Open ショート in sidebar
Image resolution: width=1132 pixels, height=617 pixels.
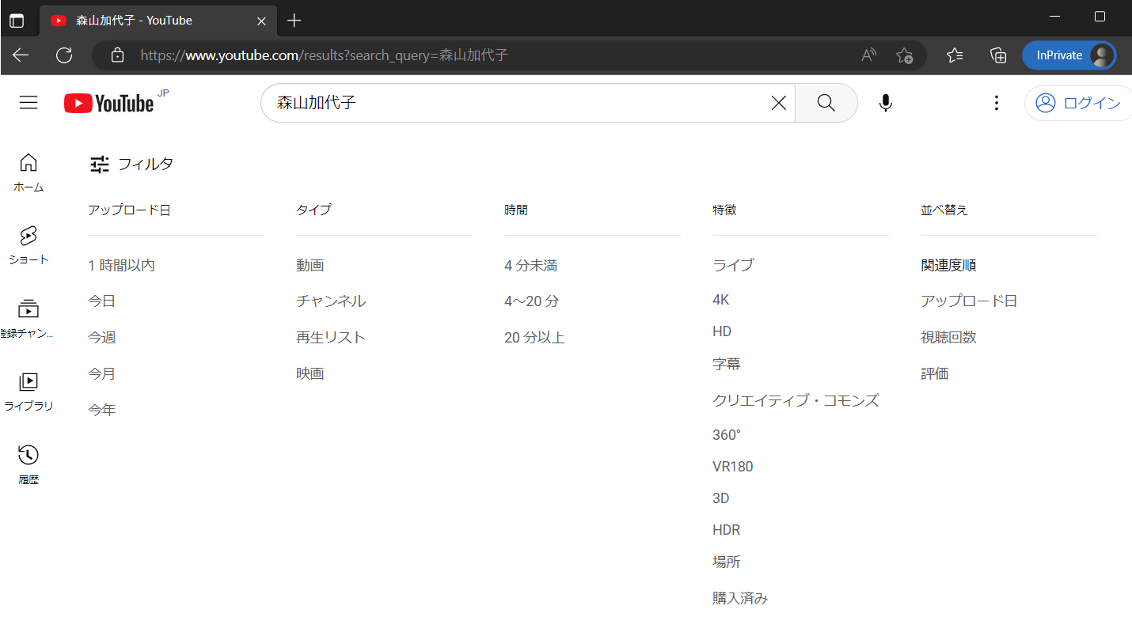pyautogui.click(x=28, y=245)
